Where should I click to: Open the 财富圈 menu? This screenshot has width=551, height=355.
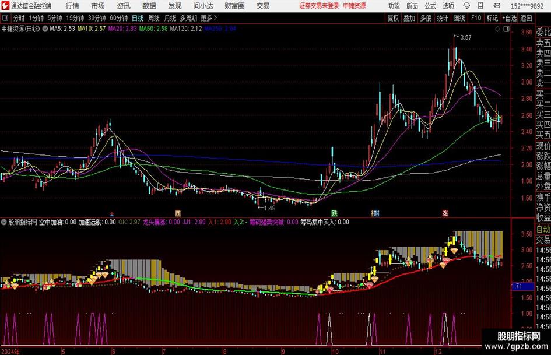point(235,6)
